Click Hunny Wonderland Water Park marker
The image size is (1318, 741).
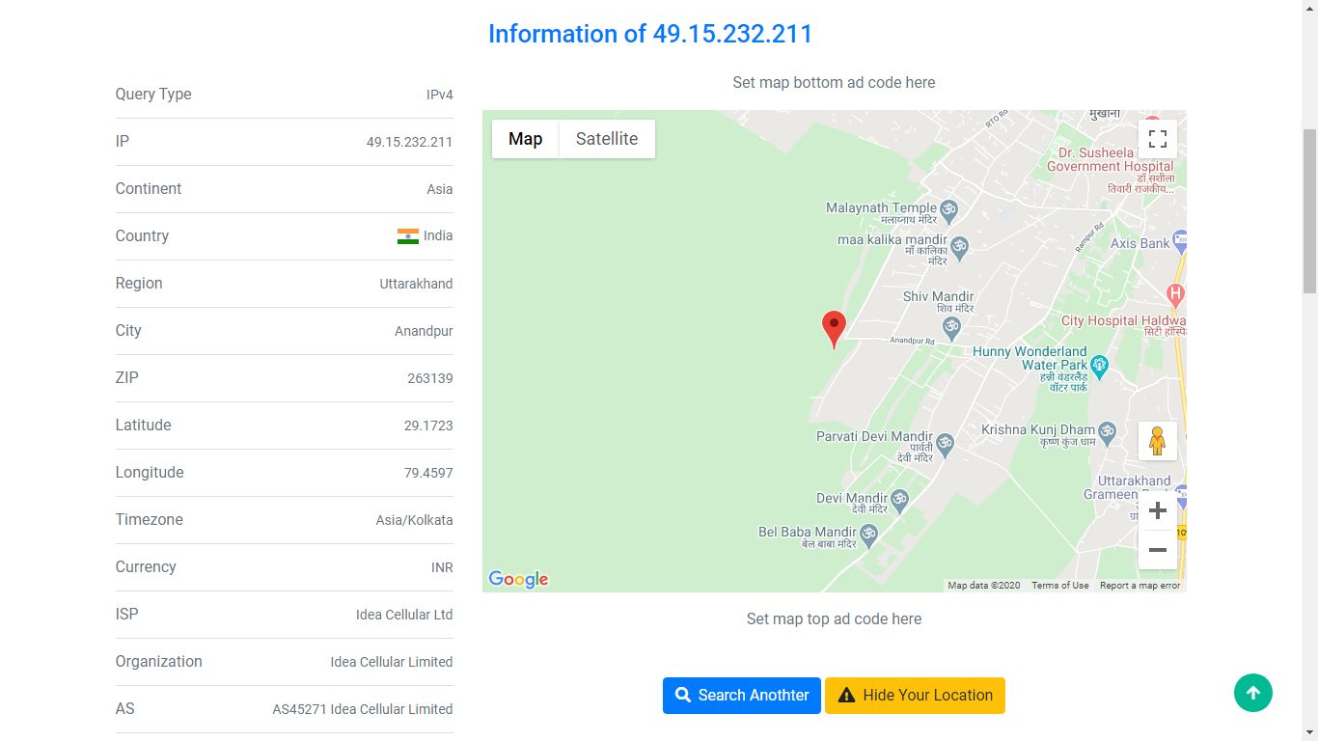[x=1099, y=366]
